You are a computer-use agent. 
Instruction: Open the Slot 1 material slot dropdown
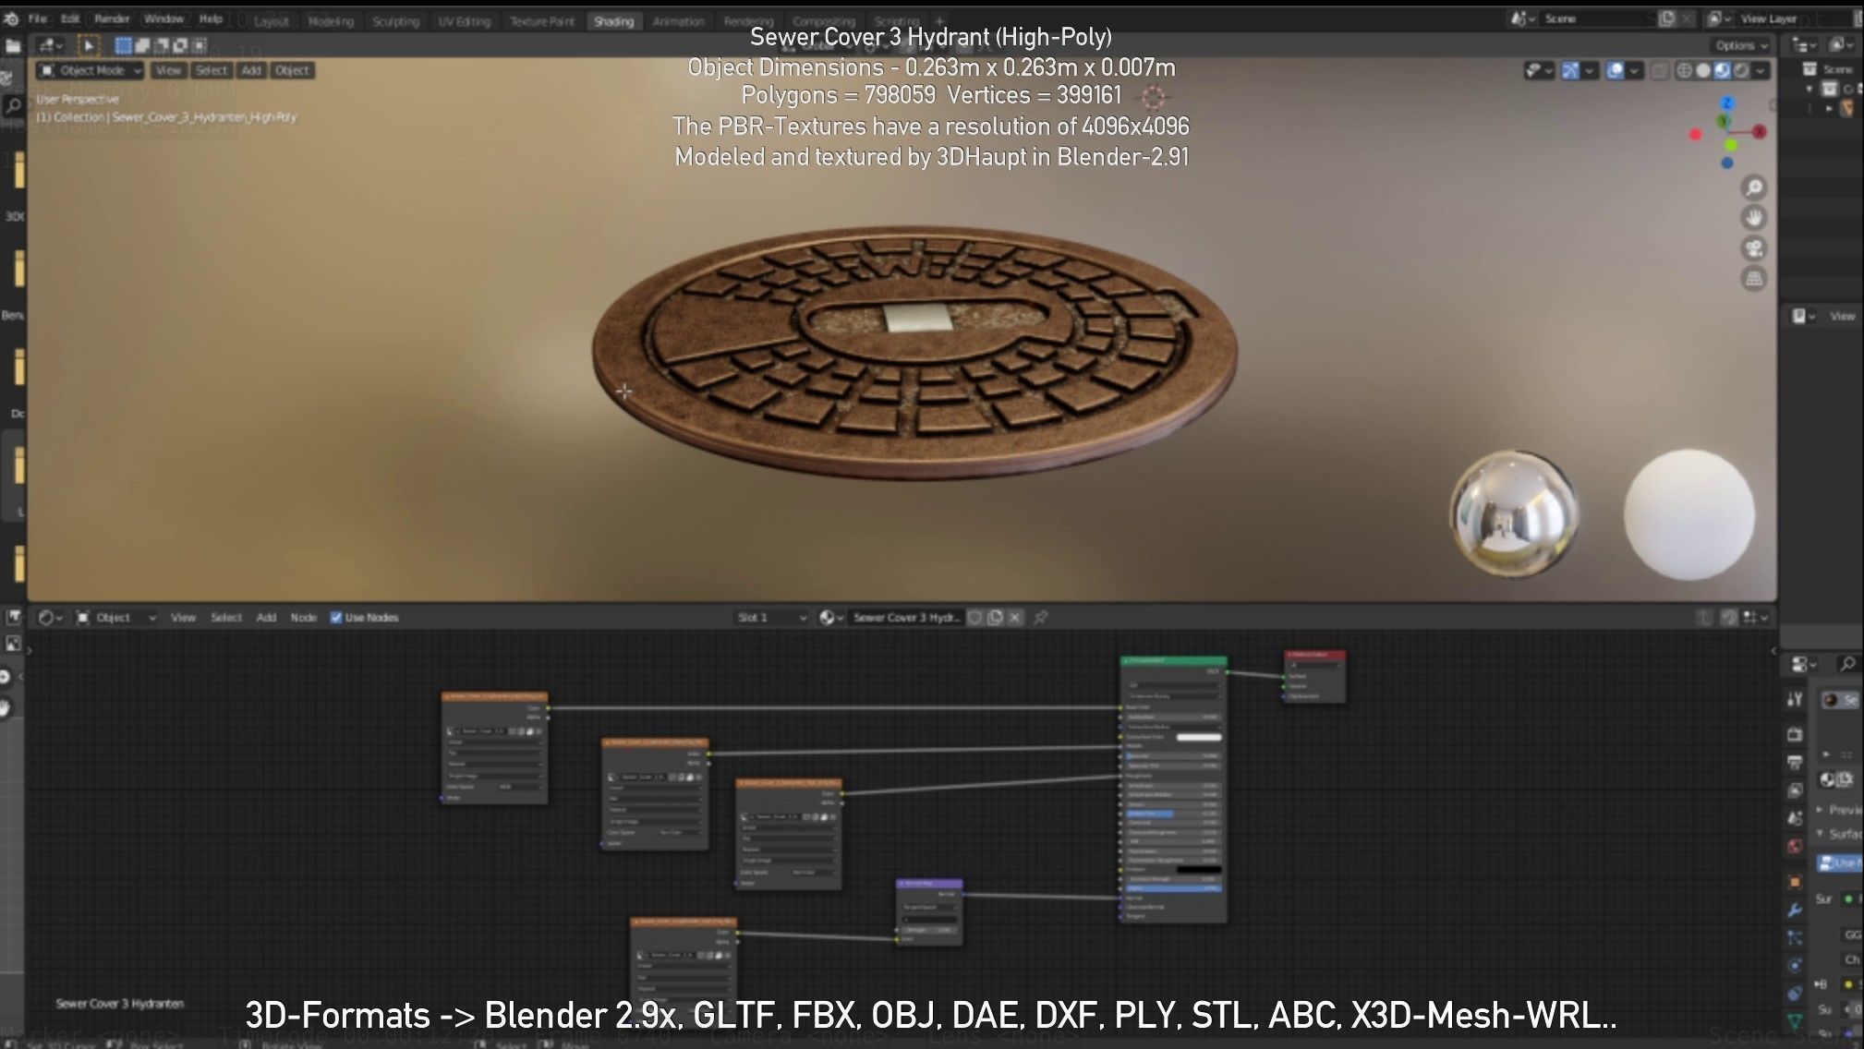click(x=770, y=617)
